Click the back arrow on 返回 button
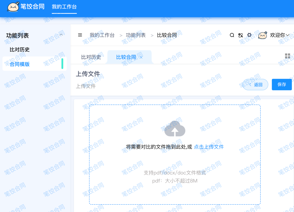Viewport: 294px width, 212px height. click(x=250, y=84)
